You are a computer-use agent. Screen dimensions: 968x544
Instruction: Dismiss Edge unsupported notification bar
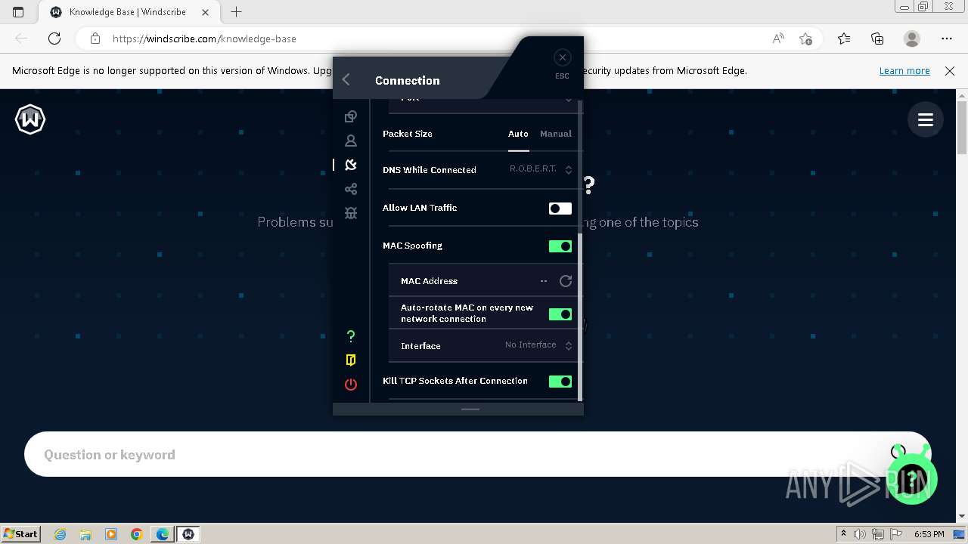tap(950, 71)
